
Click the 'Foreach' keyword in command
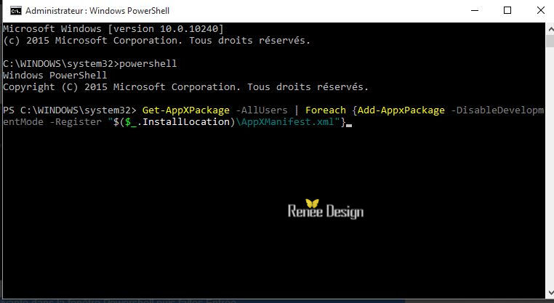click(326, 110)
